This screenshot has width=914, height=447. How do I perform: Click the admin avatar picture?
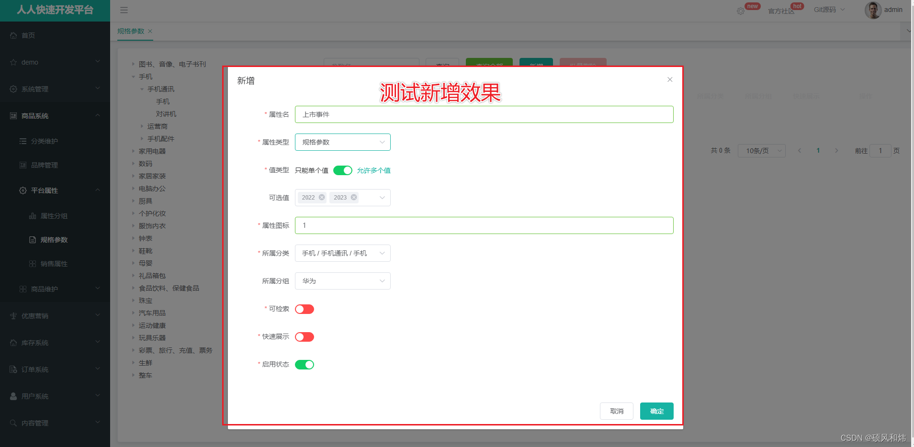pyautogui.click(x=873, y=10)
